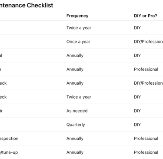Click Professional in the inspection row
This screenshot has height=159, width=163.
[x=146, y=139]
